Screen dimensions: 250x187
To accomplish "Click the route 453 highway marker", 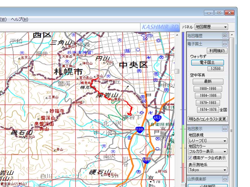I will (x=157, y=118).
